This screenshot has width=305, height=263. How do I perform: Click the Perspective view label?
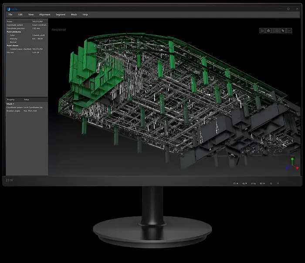(x=59, y=30)
